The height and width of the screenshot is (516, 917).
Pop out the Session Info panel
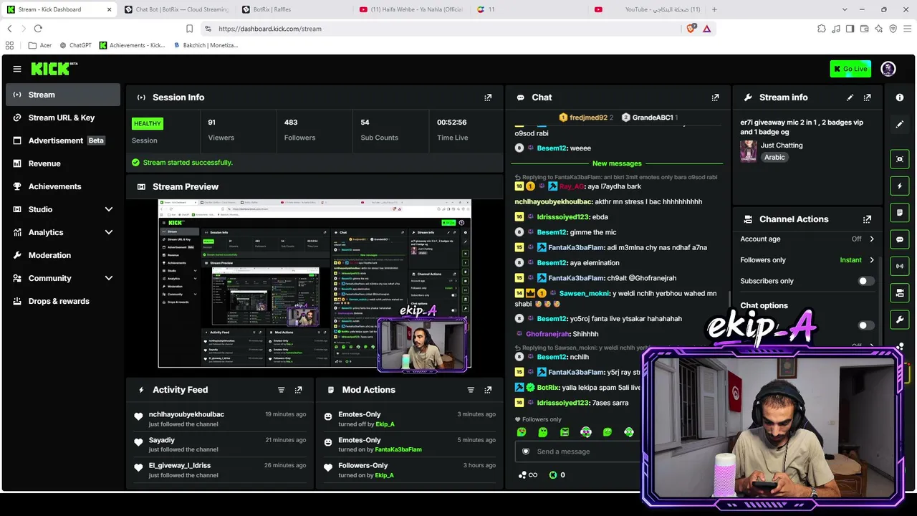(488, 97)
